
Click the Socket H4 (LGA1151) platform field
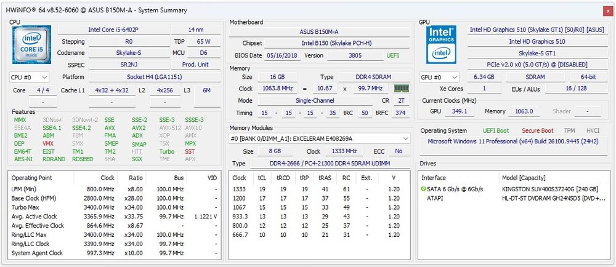(154, 77)
